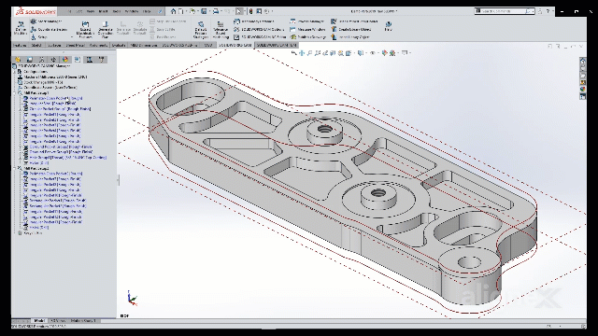The image size is (598, 336).
Task: Click Step Thru Toolpath
Action: 168,21
